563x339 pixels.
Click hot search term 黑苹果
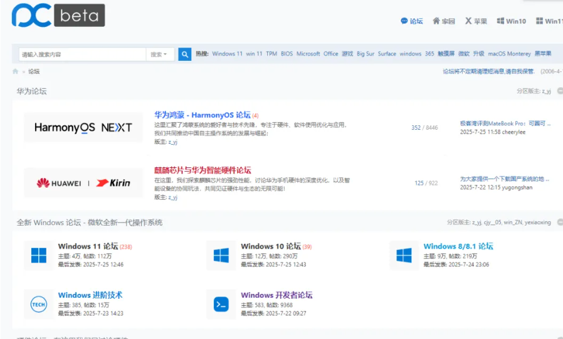[x=543, y=54]
